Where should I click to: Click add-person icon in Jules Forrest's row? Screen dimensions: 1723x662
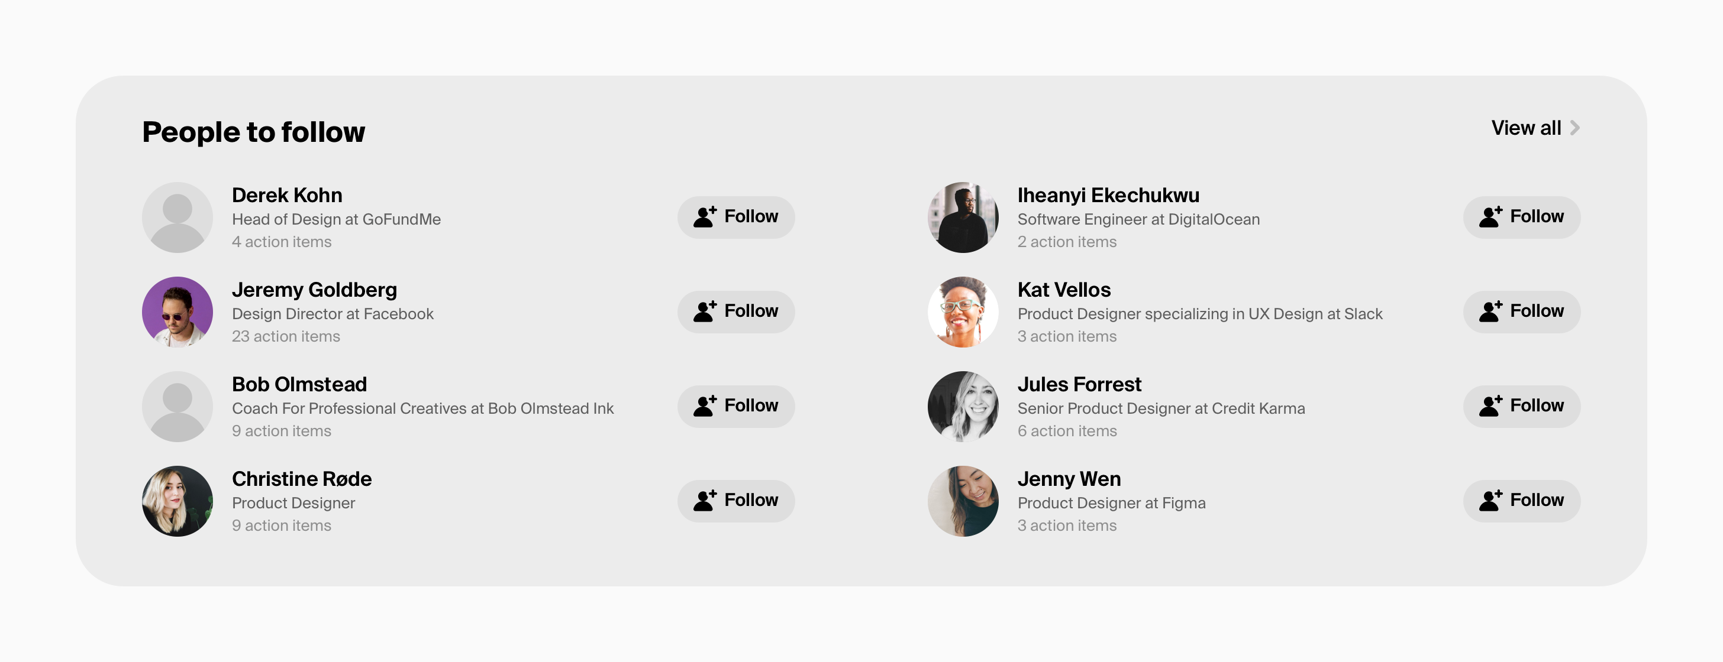tap(1490, 405)
